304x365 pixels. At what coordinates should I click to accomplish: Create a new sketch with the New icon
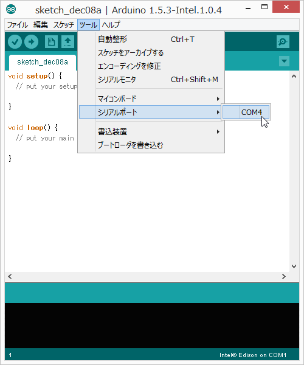click(51, 42)
